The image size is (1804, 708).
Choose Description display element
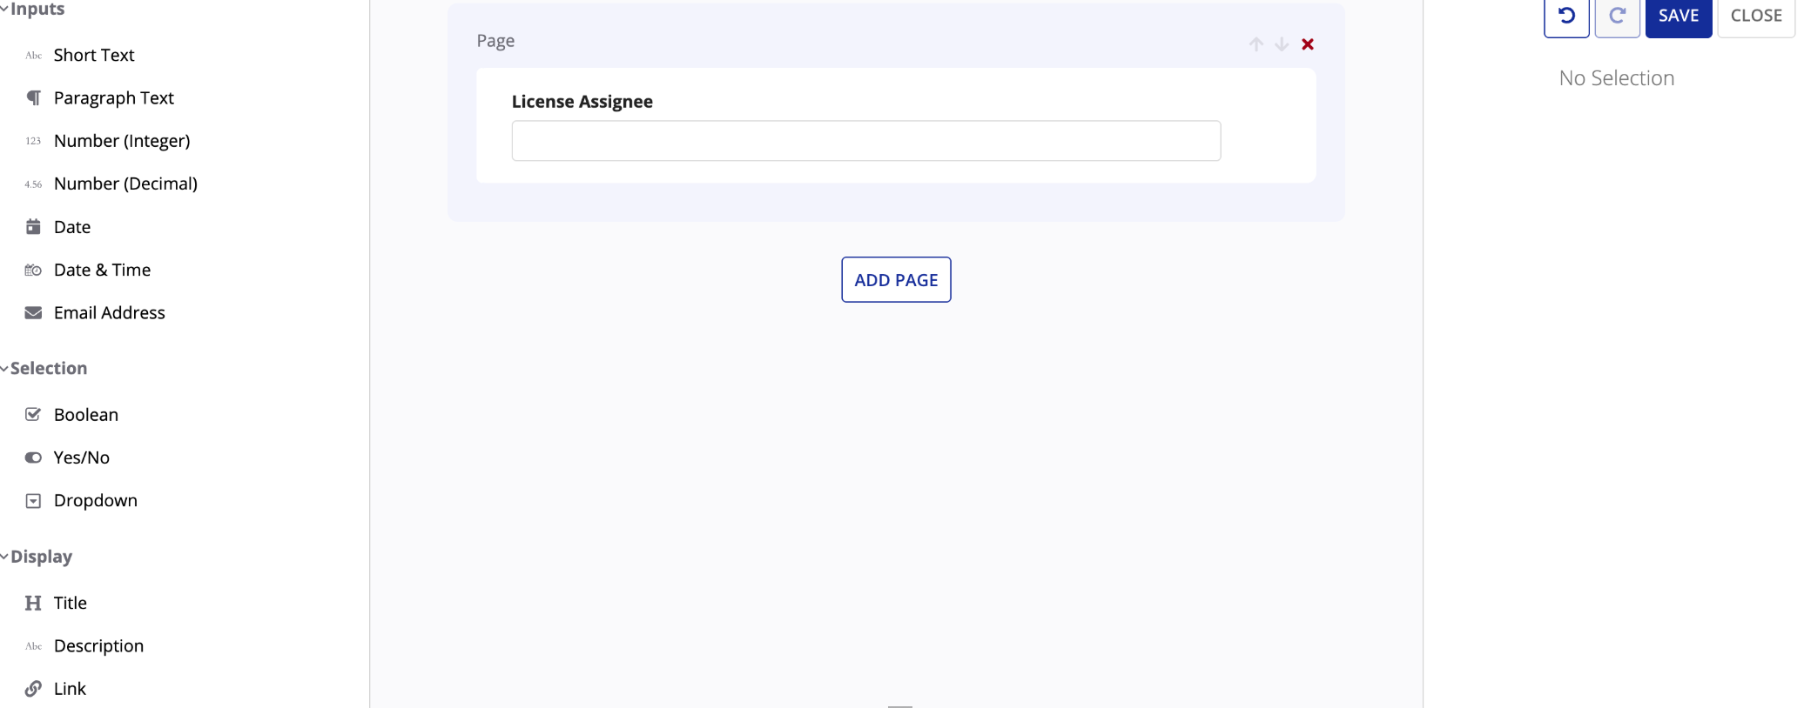pos(98,646)
